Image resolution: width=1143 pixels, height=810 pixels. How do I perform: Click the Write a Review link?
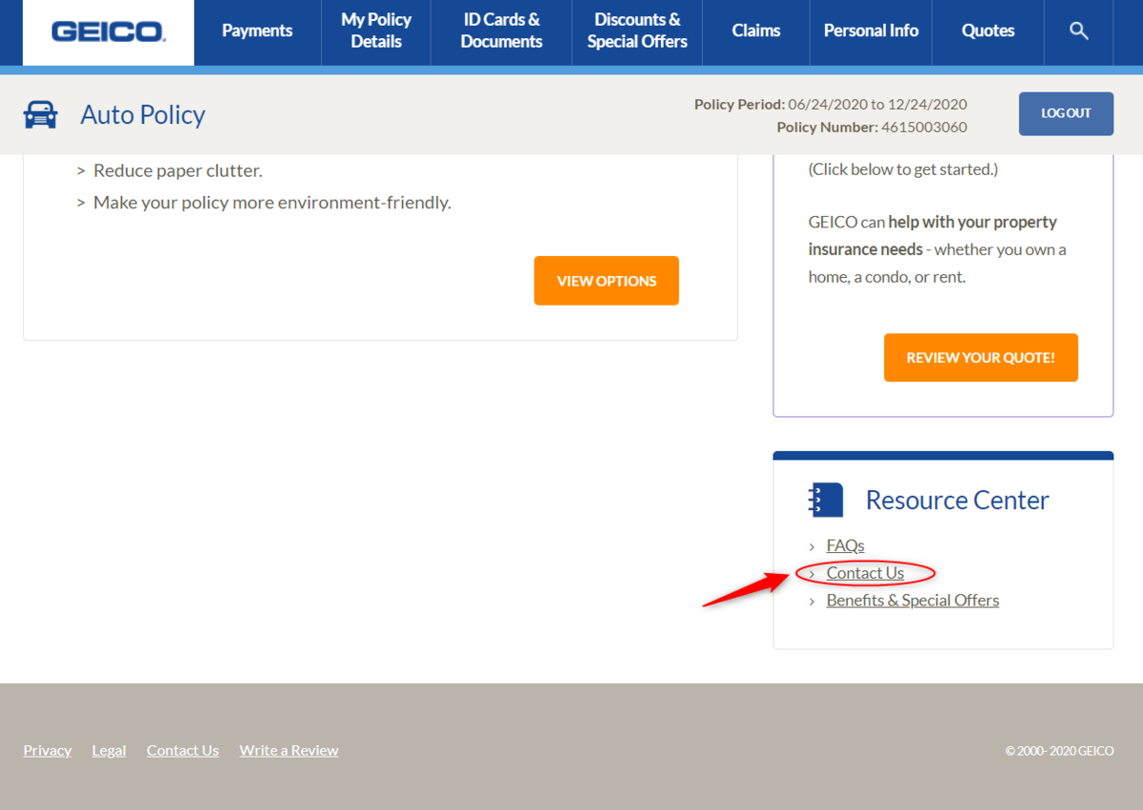[289, 750]
